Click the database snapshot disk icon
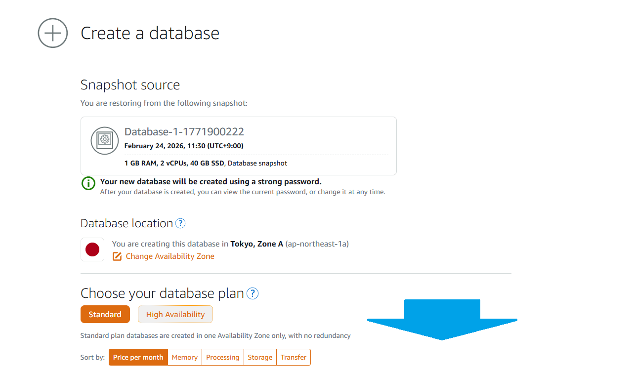 pyautogui.click(x=105, y=141)
